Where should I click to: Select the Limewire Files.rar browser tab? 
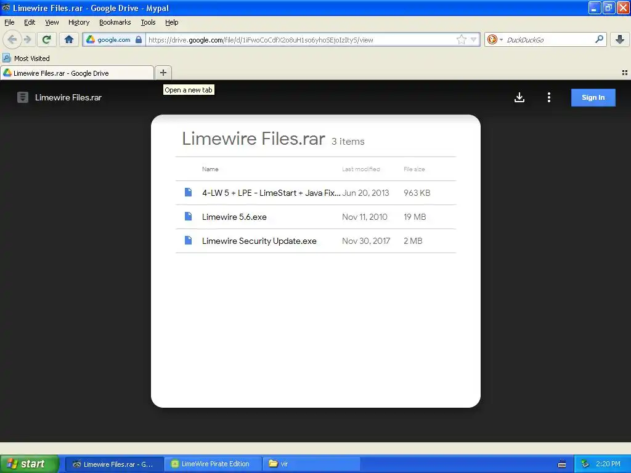[x=77, y=73]
